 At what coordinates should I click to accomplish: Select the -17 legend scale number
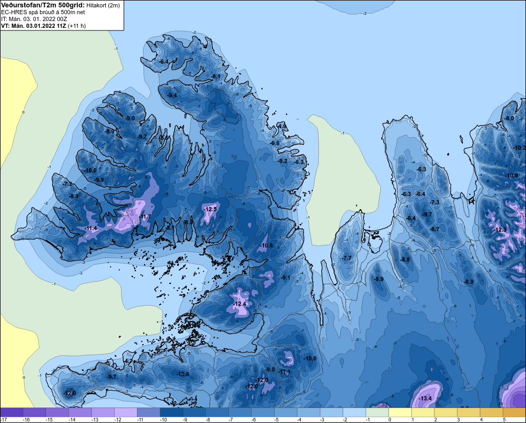pyautogui.click(x=4, y=420)
